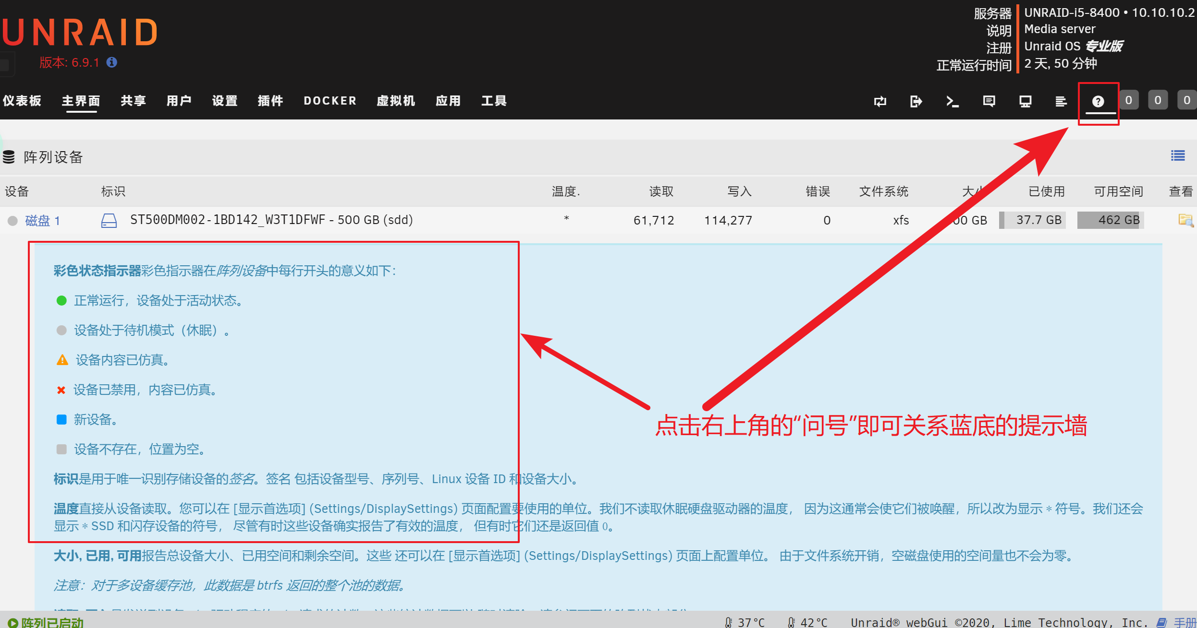Screen dimensions: 1197x628
Task: Click the 42°C temperature indicator in the footer
Action: [x=808, y=622]
